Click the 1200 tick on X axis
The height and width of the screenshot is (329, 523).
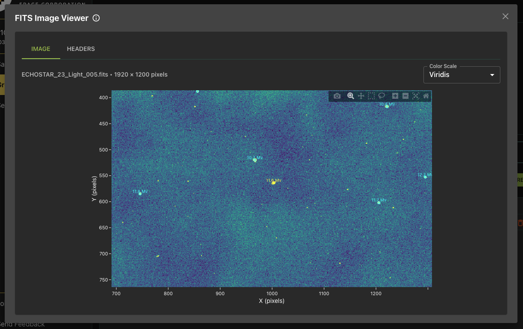pyautogui.click(x=376, y=293)
